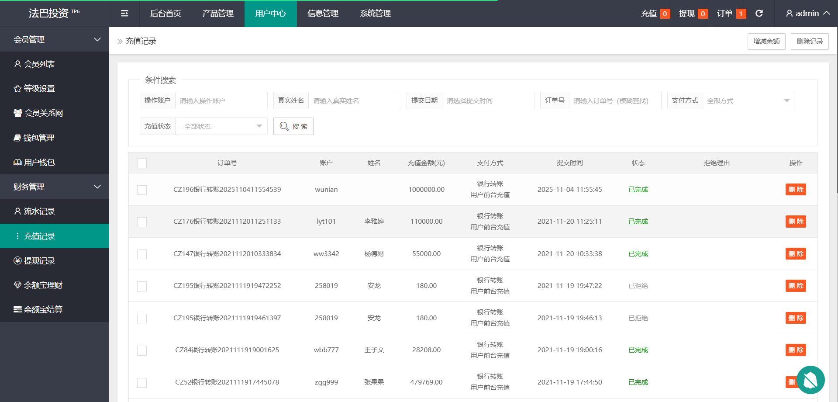Click the refresh icon in top bar

click(759, 14)
